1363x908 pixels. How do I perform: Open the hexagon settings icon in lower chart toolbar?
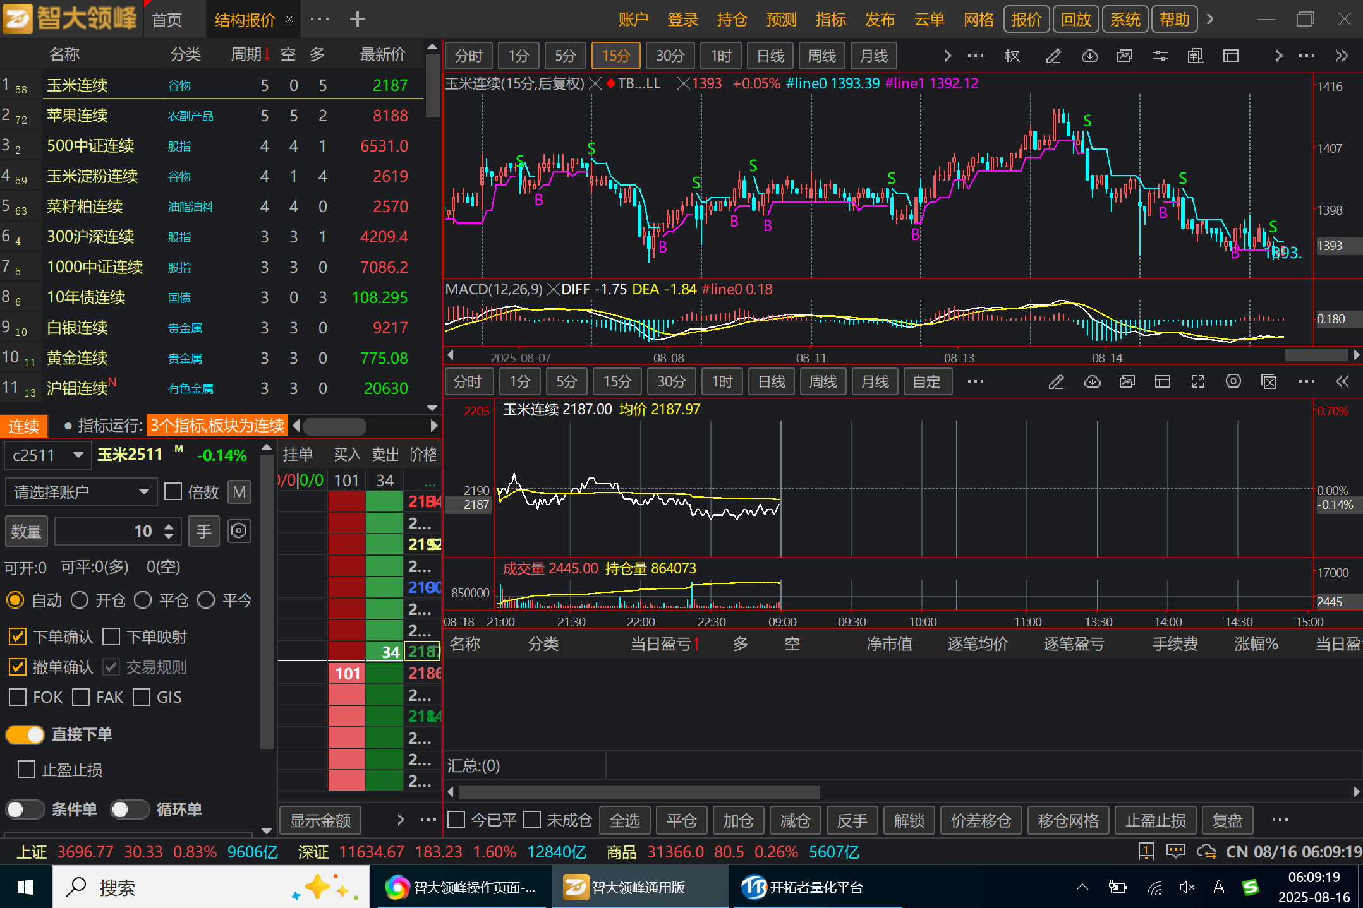[1233, 381]
